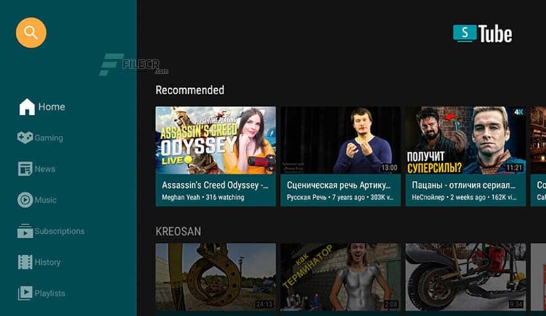Open the Playlists icon in sidebar
The width and height of the screenshot is (546, 316).
tap(25, 293)
